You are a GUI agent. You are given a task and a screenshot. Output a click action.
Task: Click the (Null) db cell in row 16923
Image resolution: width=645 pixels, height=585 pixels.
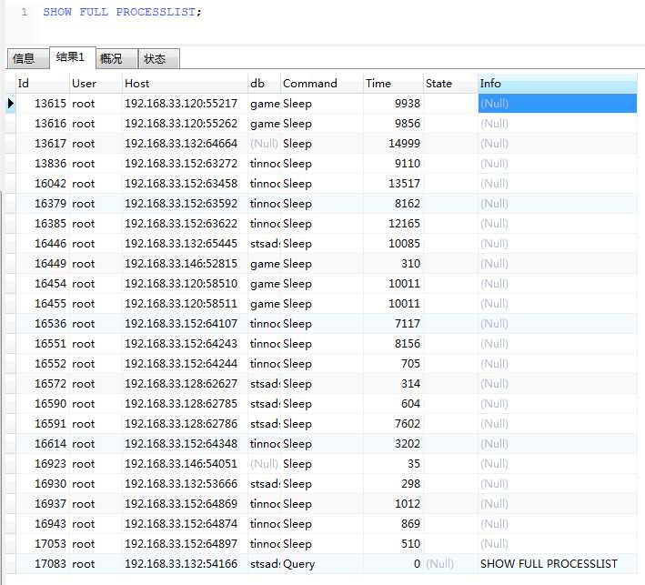tap(264, 464)
